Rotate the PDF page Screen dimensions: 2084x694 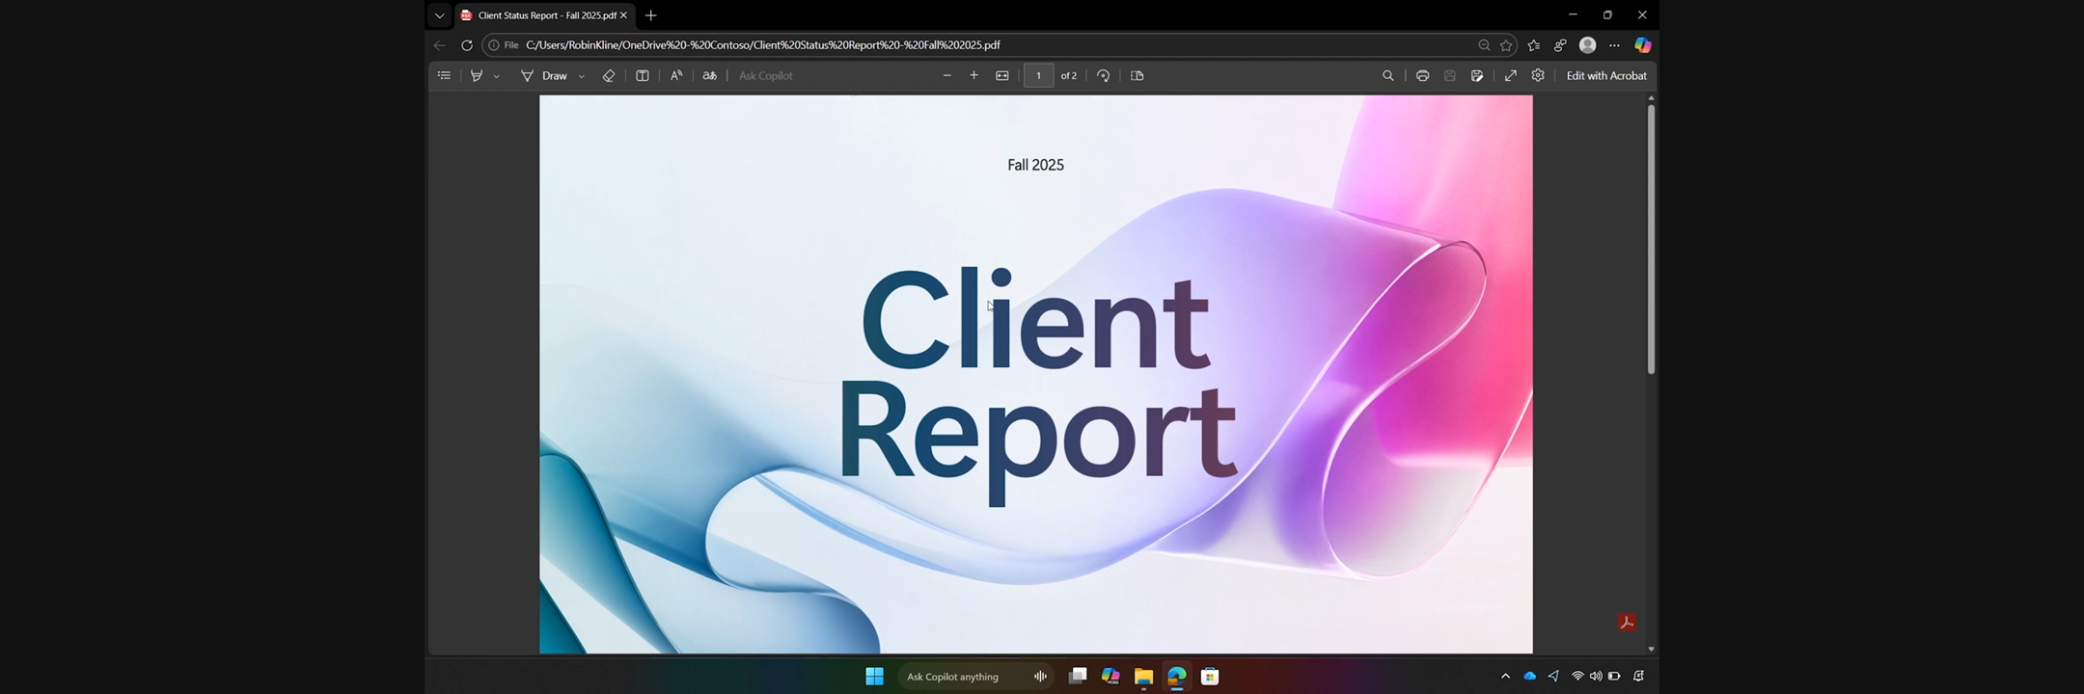coord(1104,75)
